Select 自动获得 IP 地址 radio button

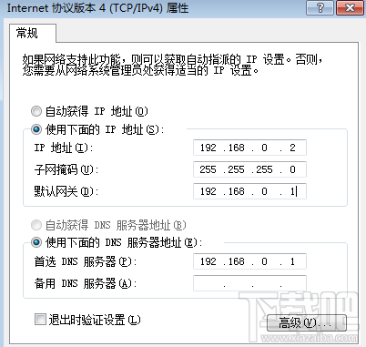[x=36, y=111]
